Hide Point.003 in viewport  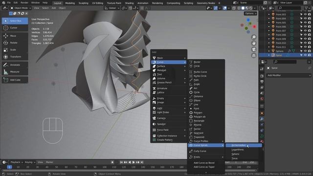click(x=305, y=14)
